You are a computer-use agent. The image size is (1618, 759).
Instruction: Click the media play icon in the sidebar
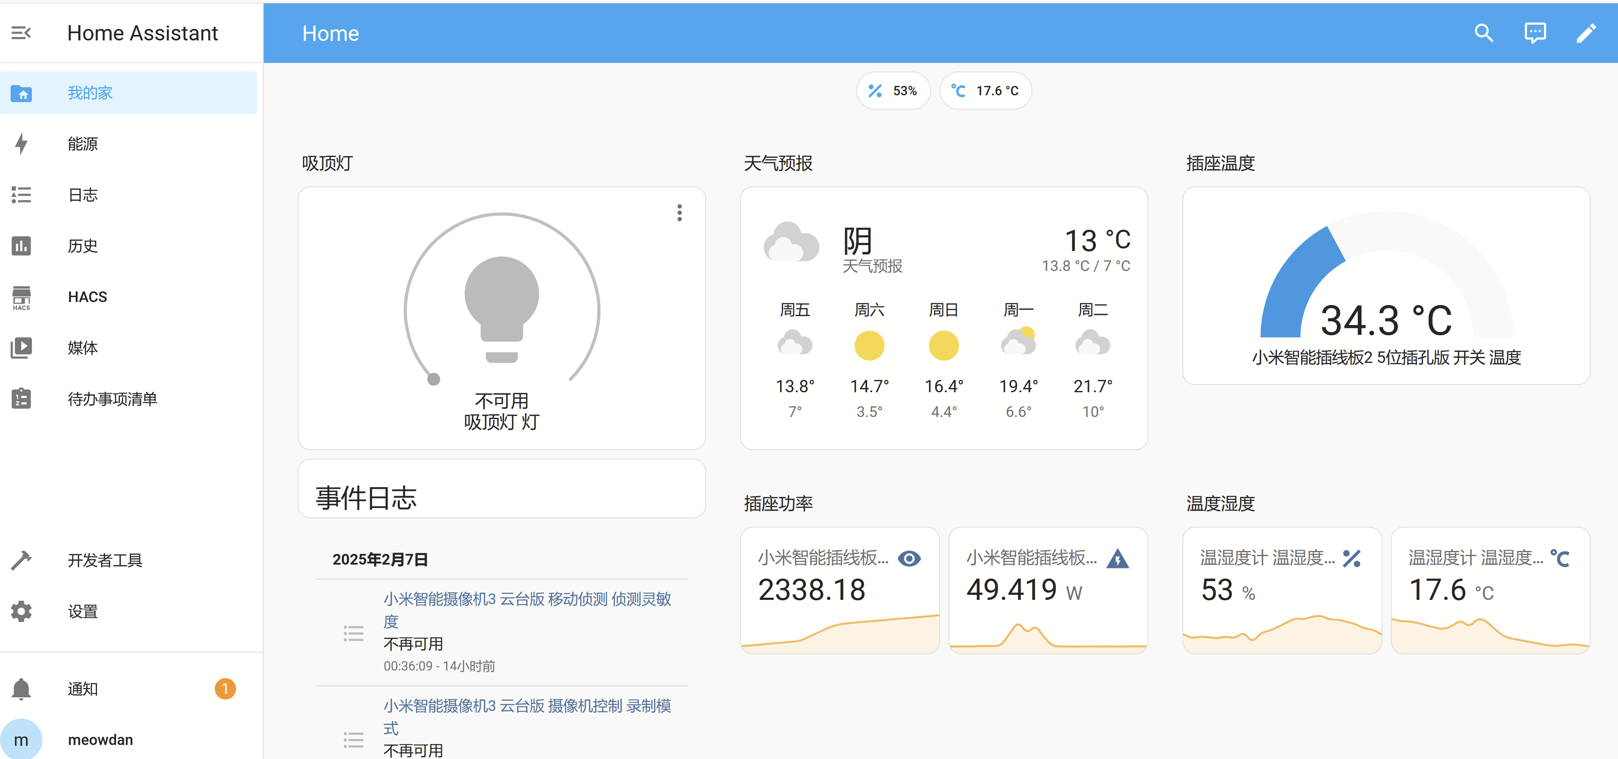21,348
